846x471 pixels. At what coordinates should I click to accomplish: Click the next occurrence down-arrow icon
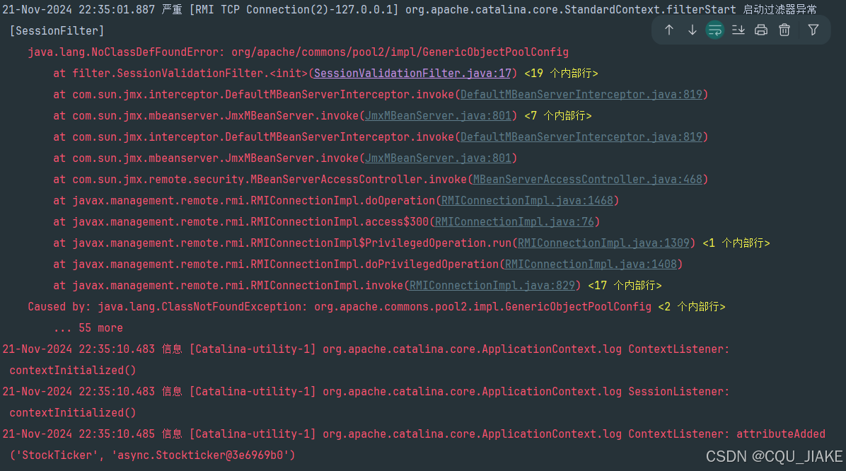(692, 30)
